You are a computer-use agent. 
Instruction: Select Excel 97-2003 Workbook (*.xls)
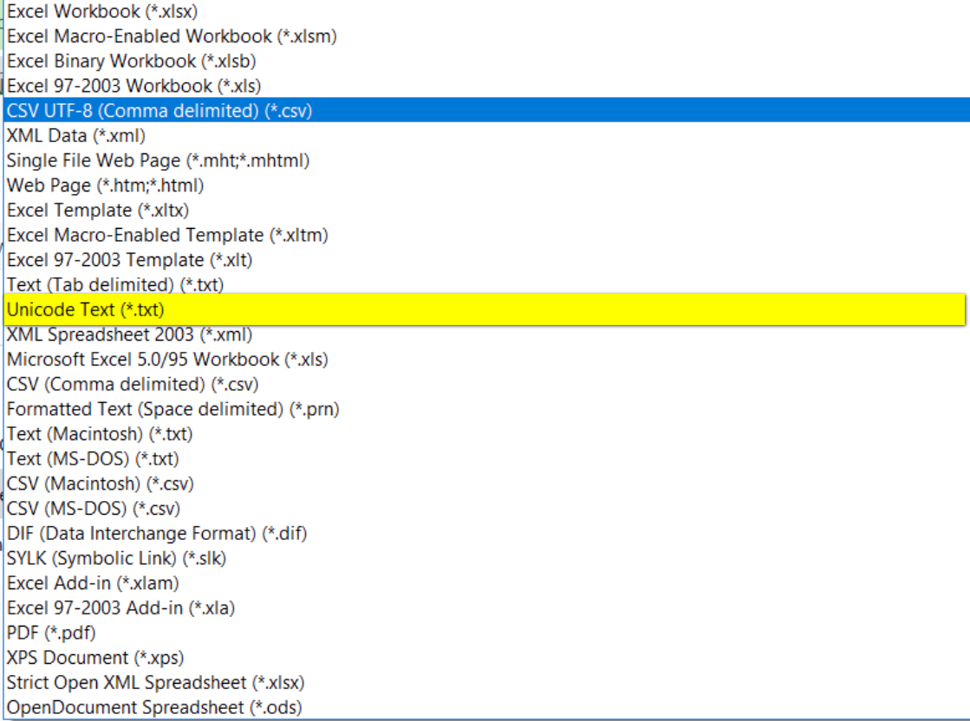(x=486, y=86)
